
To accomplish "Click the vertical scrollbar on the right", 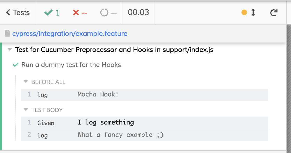I will tap(289, 89).
